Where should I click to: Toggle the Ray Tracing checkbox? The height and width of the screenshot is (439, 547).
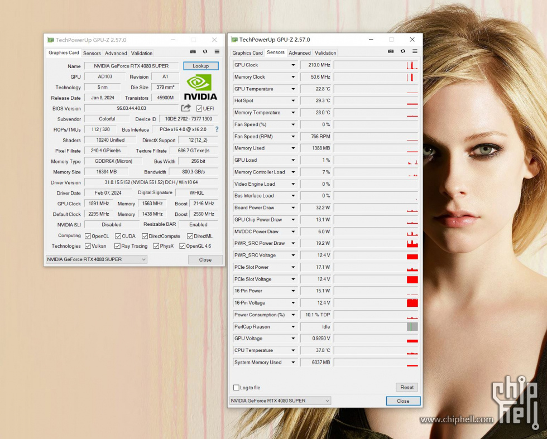coord(117,246)
